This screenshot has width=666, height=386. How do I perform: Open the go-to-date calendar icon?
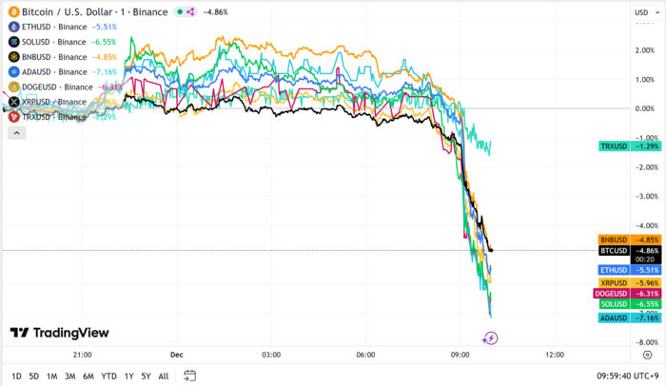(190, 376)
